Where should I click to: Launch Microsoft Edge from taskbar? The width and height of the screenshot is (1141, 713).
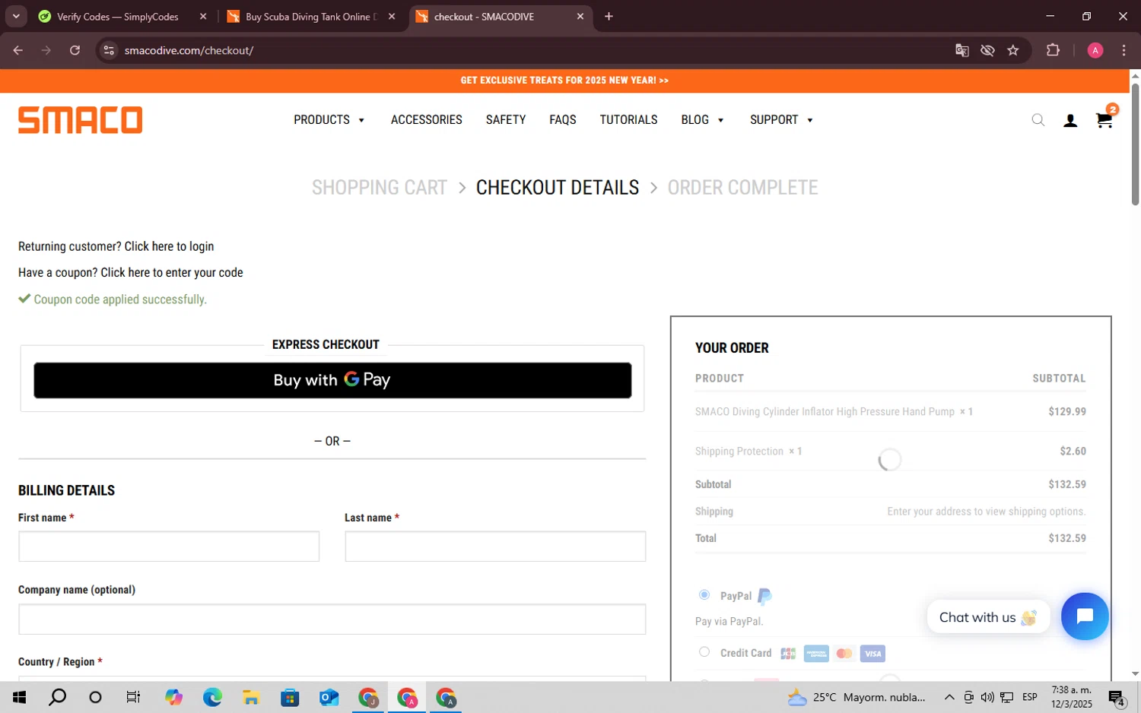pos(212,697)
